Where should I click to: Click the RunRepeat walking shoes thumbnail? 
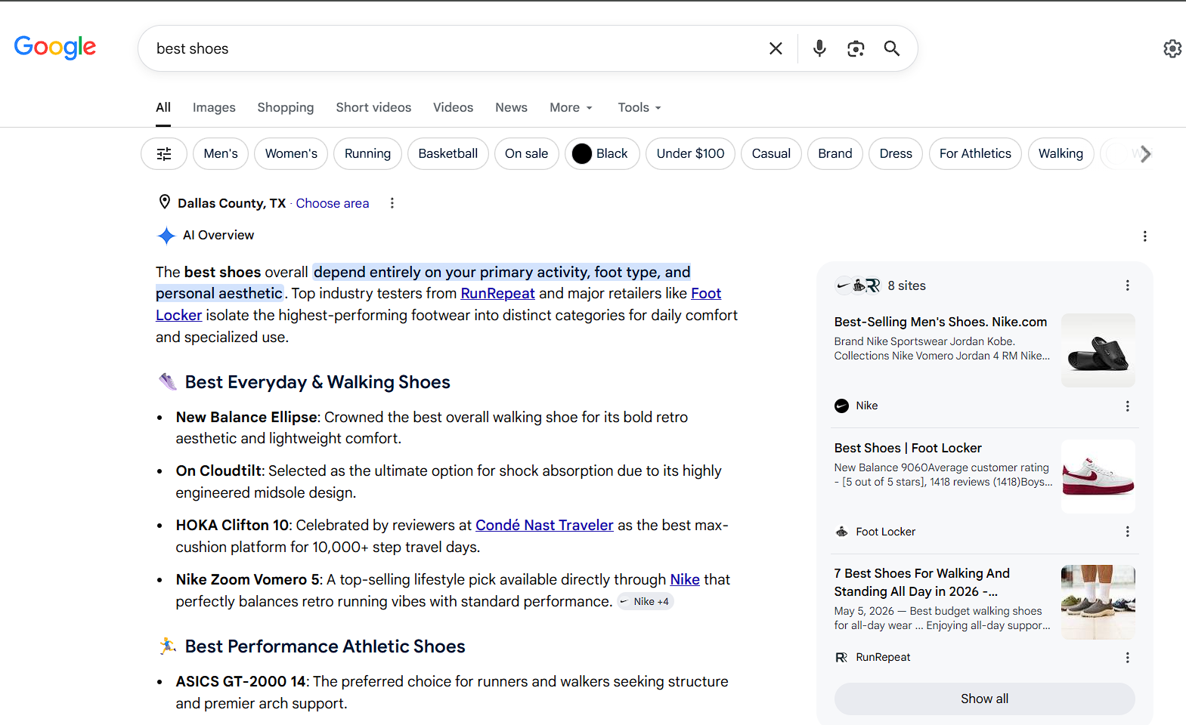[1098, 602]
